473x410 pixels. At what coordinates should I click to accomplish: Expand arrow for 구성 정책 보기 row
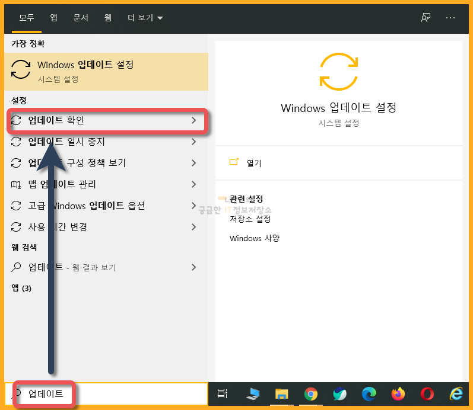(193, 163)
